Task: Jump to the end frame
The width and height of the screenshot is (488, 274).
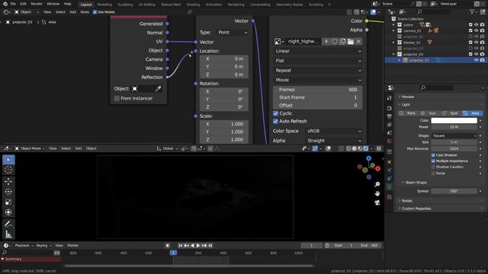Action: pyautogui.click(x=210, y=245)
